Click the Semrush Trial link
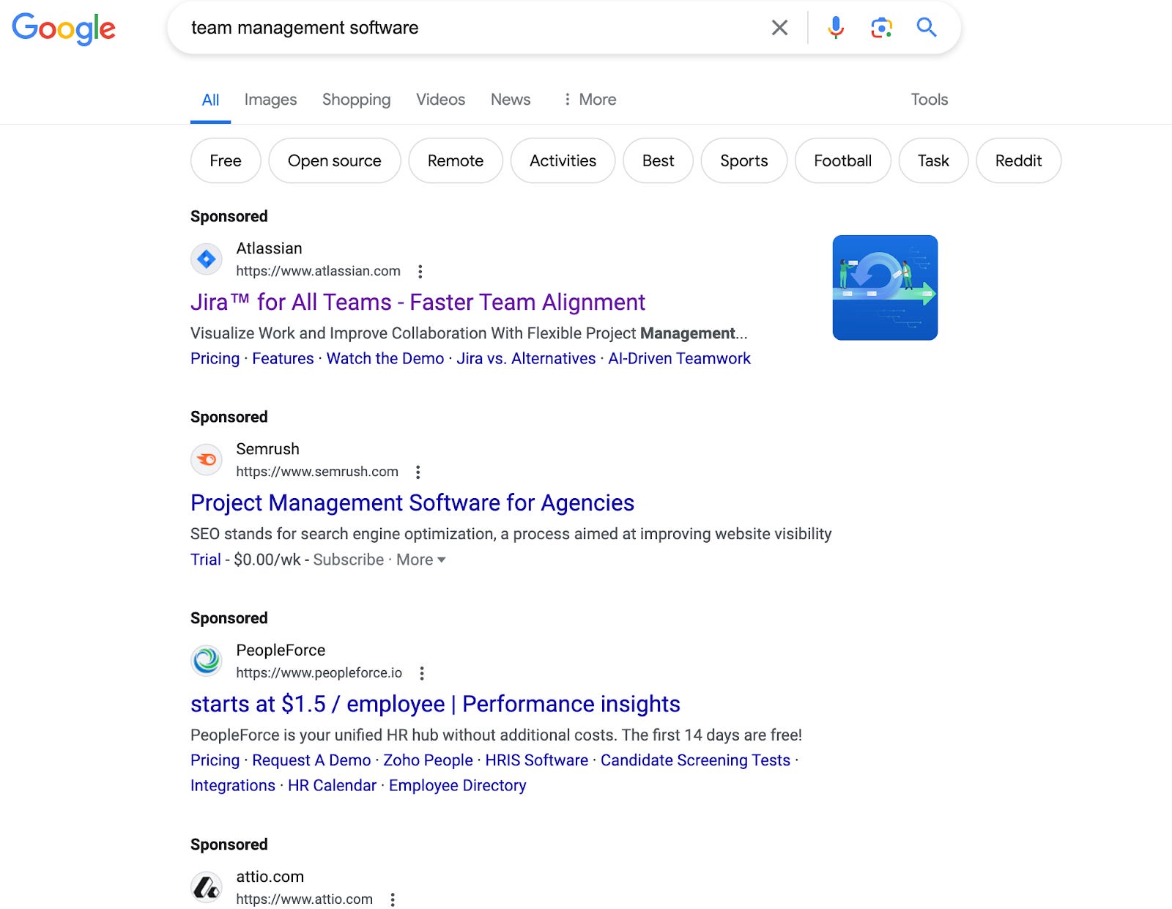This screenshot has width=1172, height=909. (206, 560)
